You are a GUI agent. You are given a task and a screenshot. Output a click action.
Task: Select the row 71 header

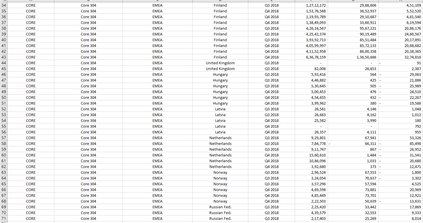click(4, 218)
